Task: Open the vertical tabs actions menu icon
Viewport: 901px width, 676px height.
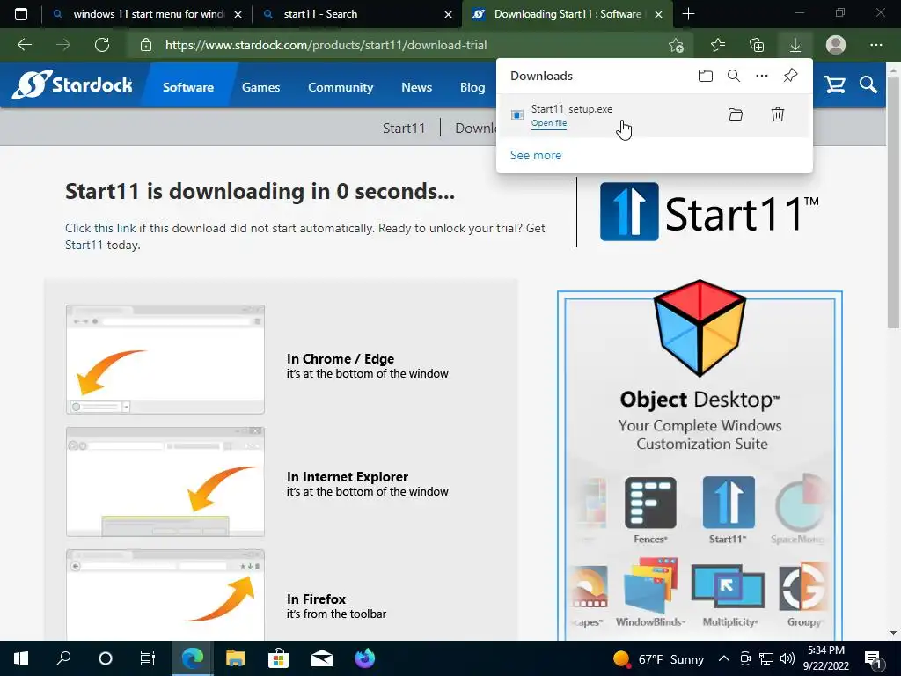Action: (21, 14)
